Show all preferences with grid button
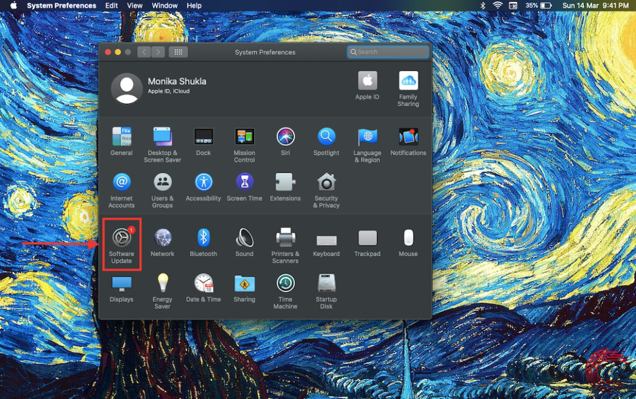 tap(178, 52)
